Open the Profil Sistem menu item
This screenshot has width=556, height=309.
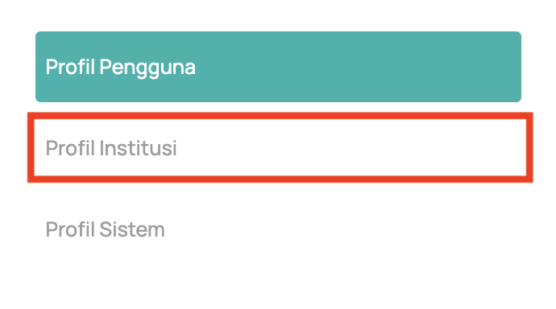278,229
